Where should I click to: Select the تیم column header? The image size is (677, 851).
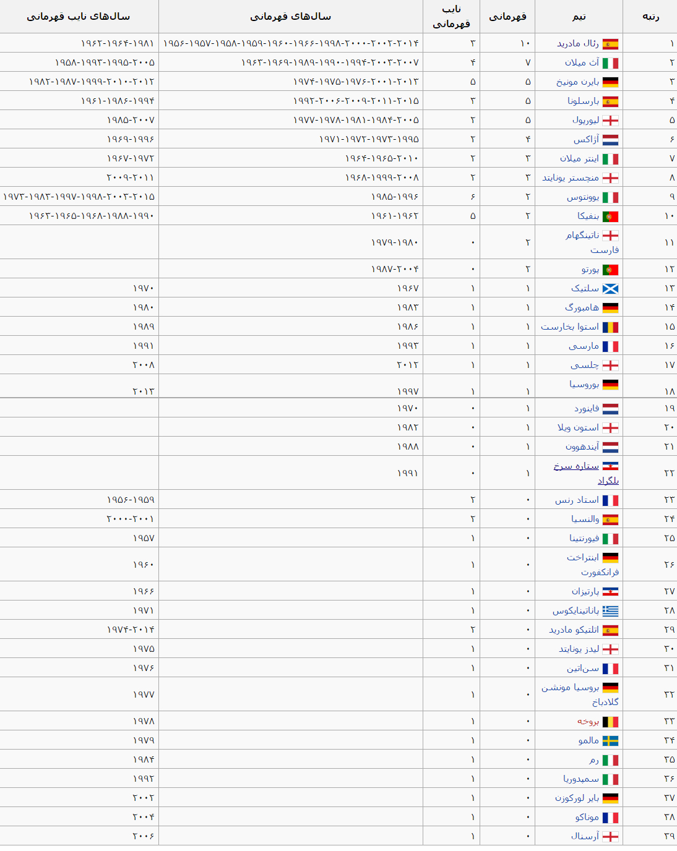[579, 17]
